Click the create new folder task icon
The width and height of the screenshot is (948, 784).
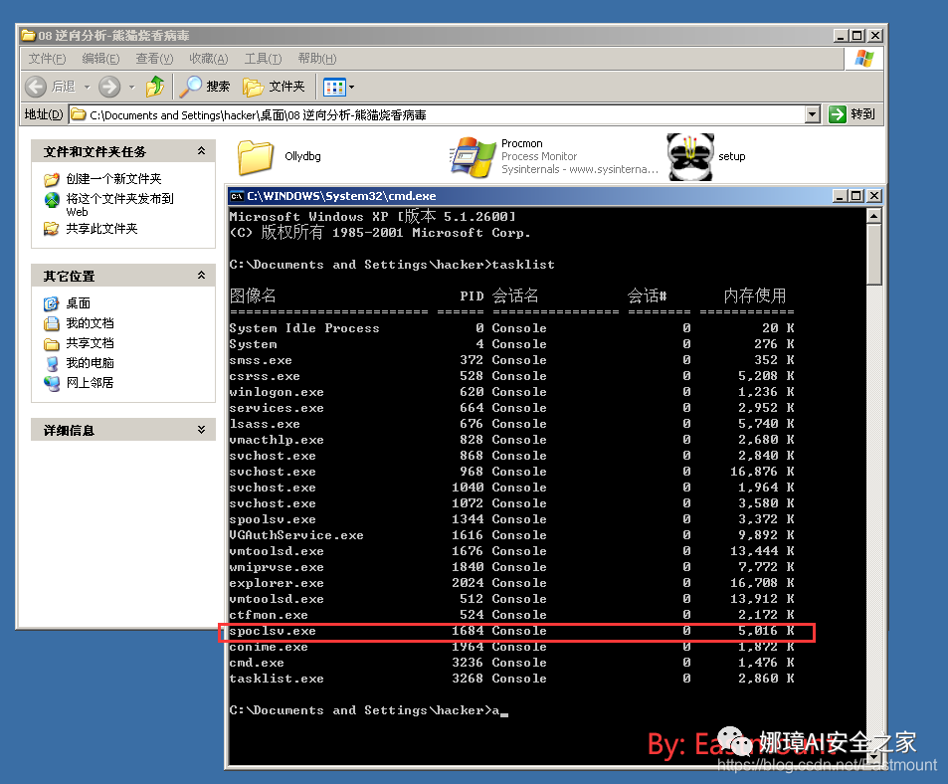(x=52, y=179)
